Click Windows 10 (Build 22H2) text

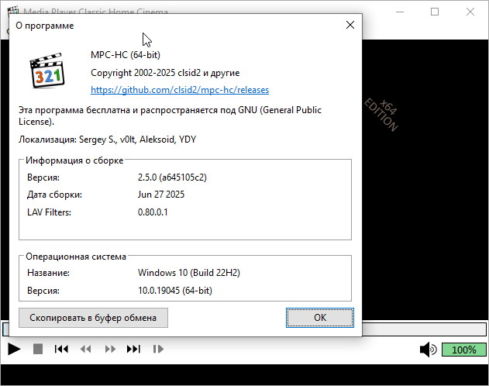[x=189, y=273]
